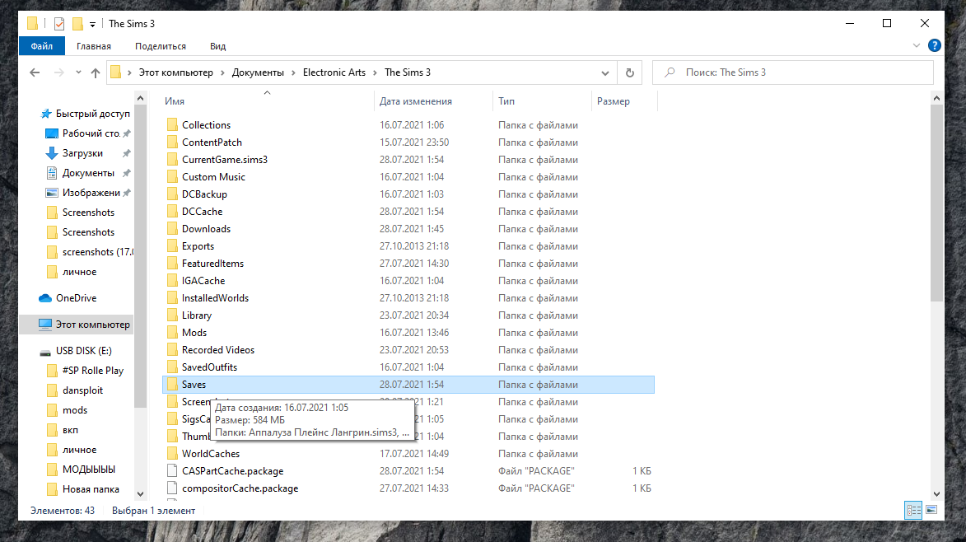The height and width of the screenshot is (542, 966).
Task: Select the ContentPatch folder icon
Action: coord(172,143)
